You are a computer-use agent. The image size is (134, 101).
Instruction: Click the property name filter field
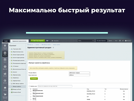55,86
